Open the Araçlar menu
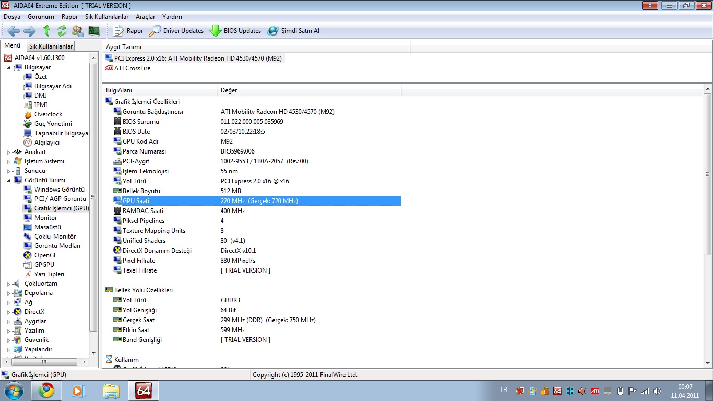The image size is (713, 401). 146,17
